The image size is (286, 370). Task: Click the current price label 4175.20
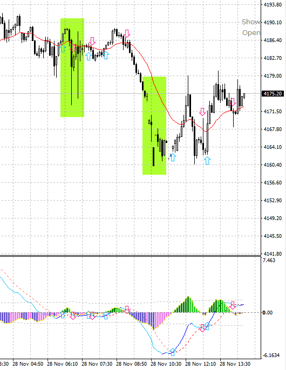[x=273, y=94]
